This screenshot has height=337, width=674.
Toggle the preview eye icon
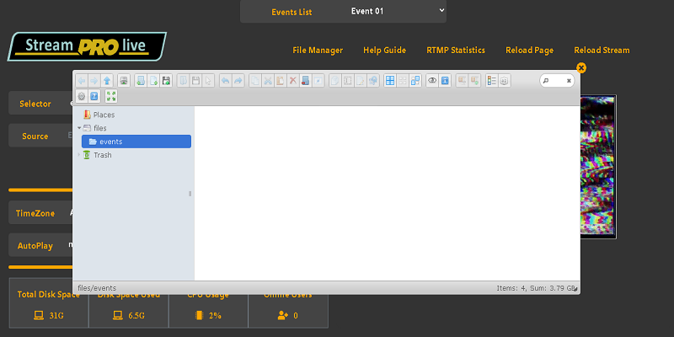coord(432,81)
